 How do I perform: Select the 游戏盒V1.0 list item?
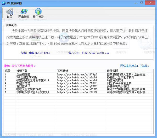23,86
